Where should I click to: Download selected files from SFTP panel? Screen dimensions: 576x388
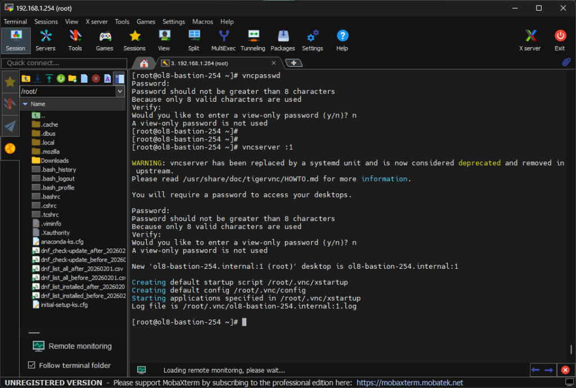[x=37, y=79]
